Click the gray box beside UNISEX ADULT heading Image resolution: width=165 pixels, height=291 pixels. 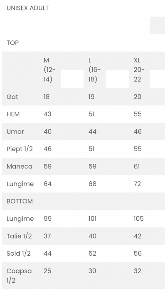click(157, 25)
